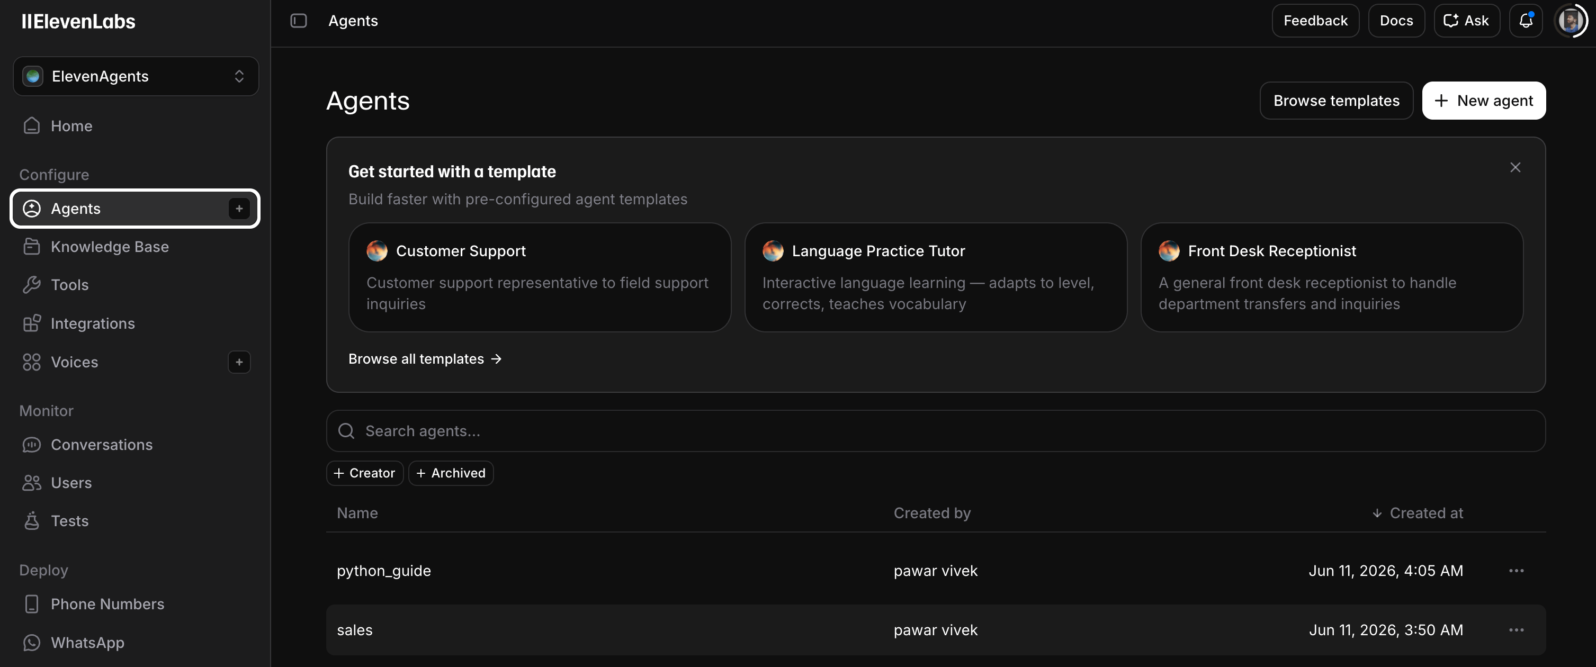
Task: Click the WhatsApp logo icon
Action: pyautogui.click(x=32, y=643)
